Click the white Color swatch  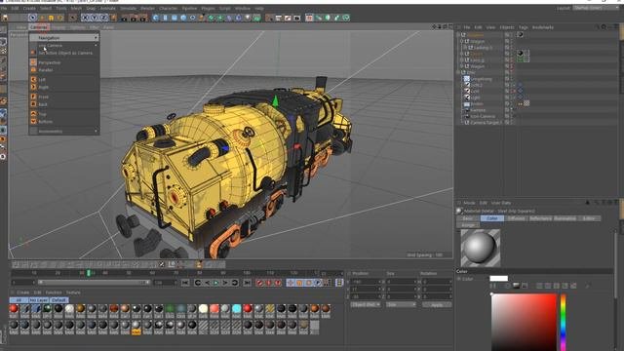[x=498, y=279]
